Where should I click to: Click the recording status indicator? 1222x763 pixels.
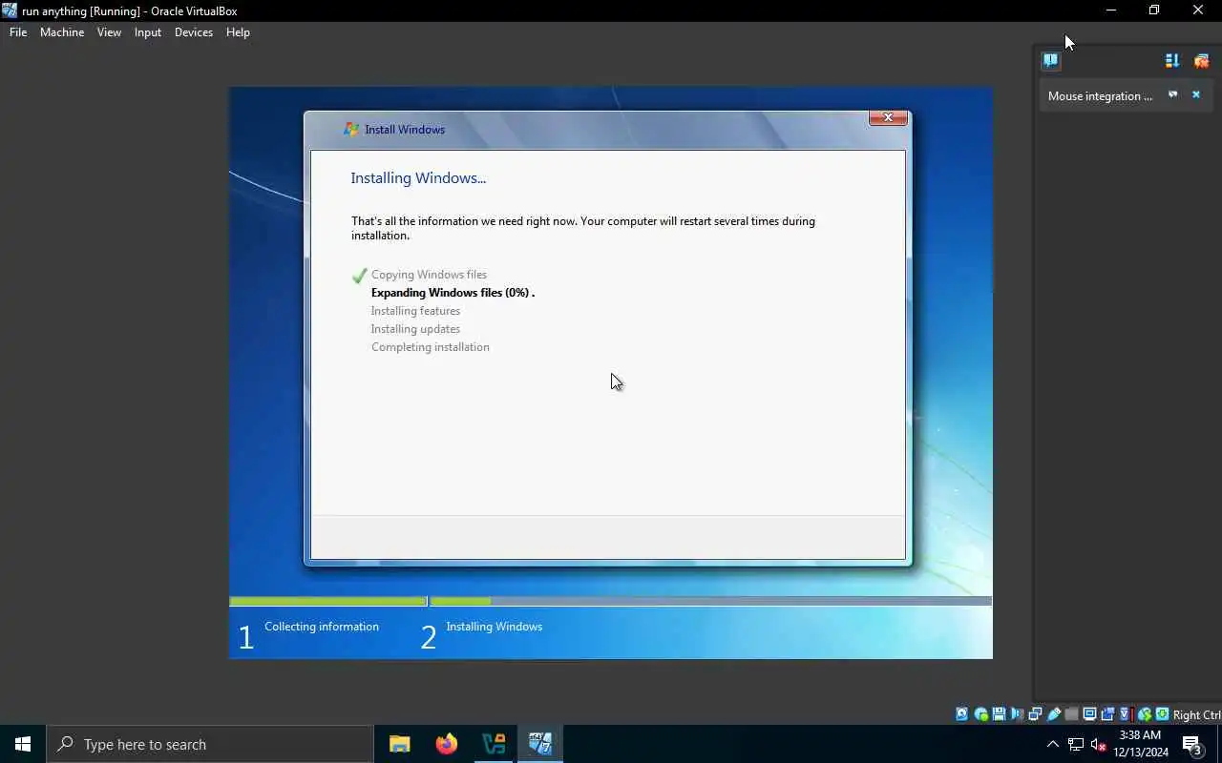tap(1108, 714)
